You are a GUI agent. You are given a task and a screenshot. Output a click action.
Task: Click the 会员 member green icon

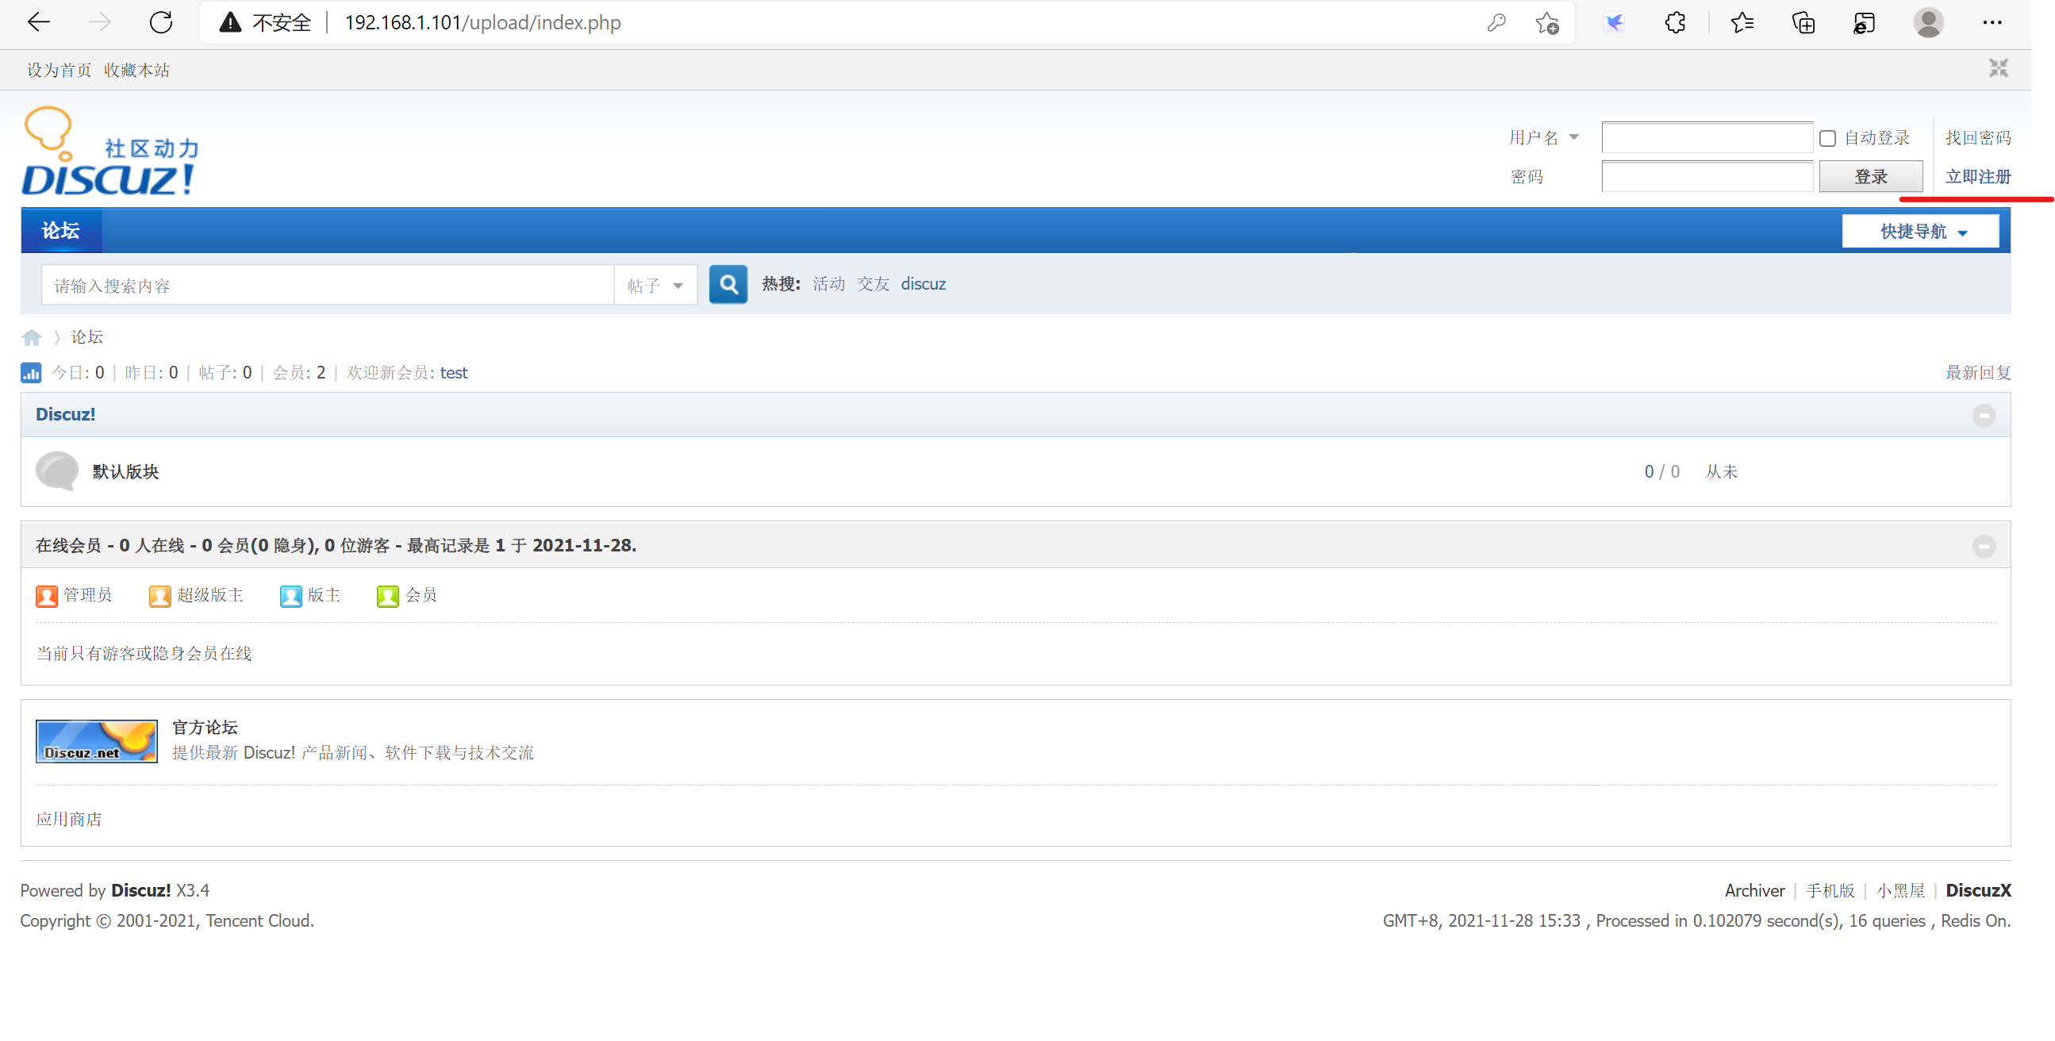click(x=387, y=596)
